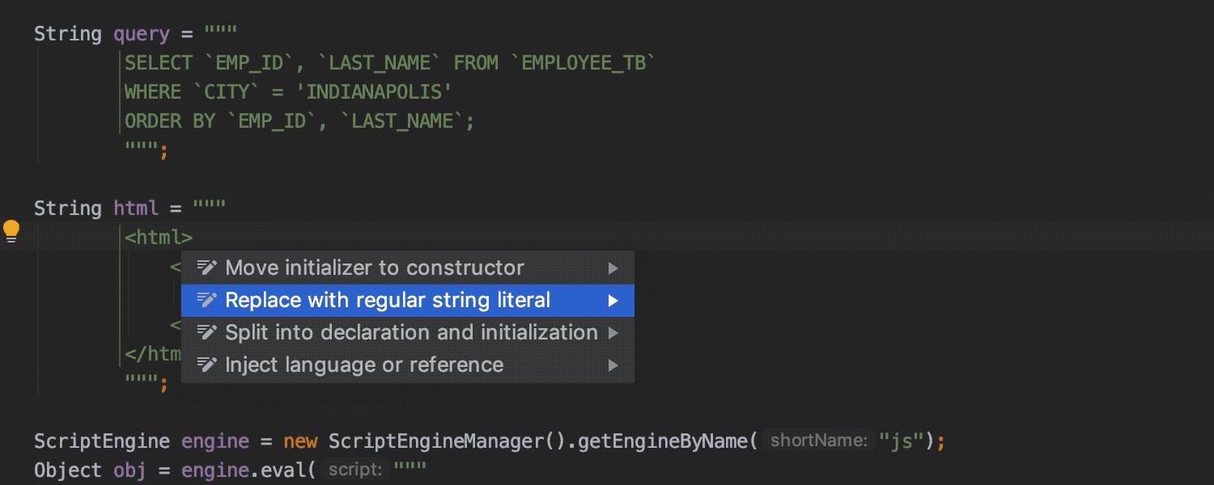Click the 'engine' variable name

(x=214, y=441)
